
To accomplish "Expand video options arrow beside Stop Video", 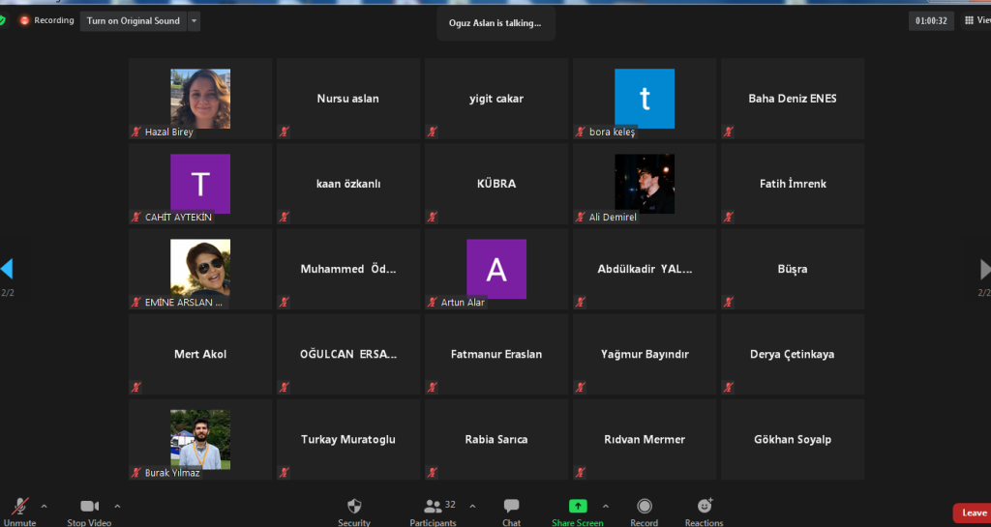I will click(118, 506).
